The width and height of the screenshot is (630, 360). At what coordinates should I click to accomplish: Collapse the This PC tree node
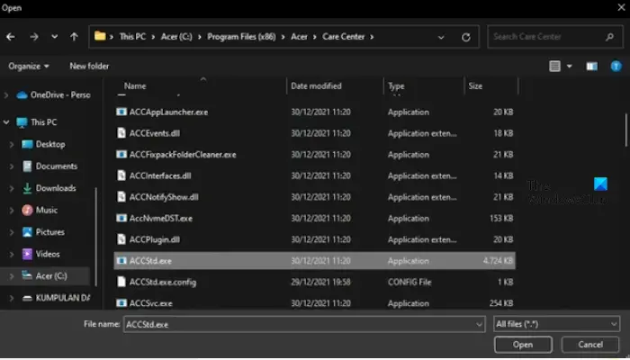click(x=6, y=122)
